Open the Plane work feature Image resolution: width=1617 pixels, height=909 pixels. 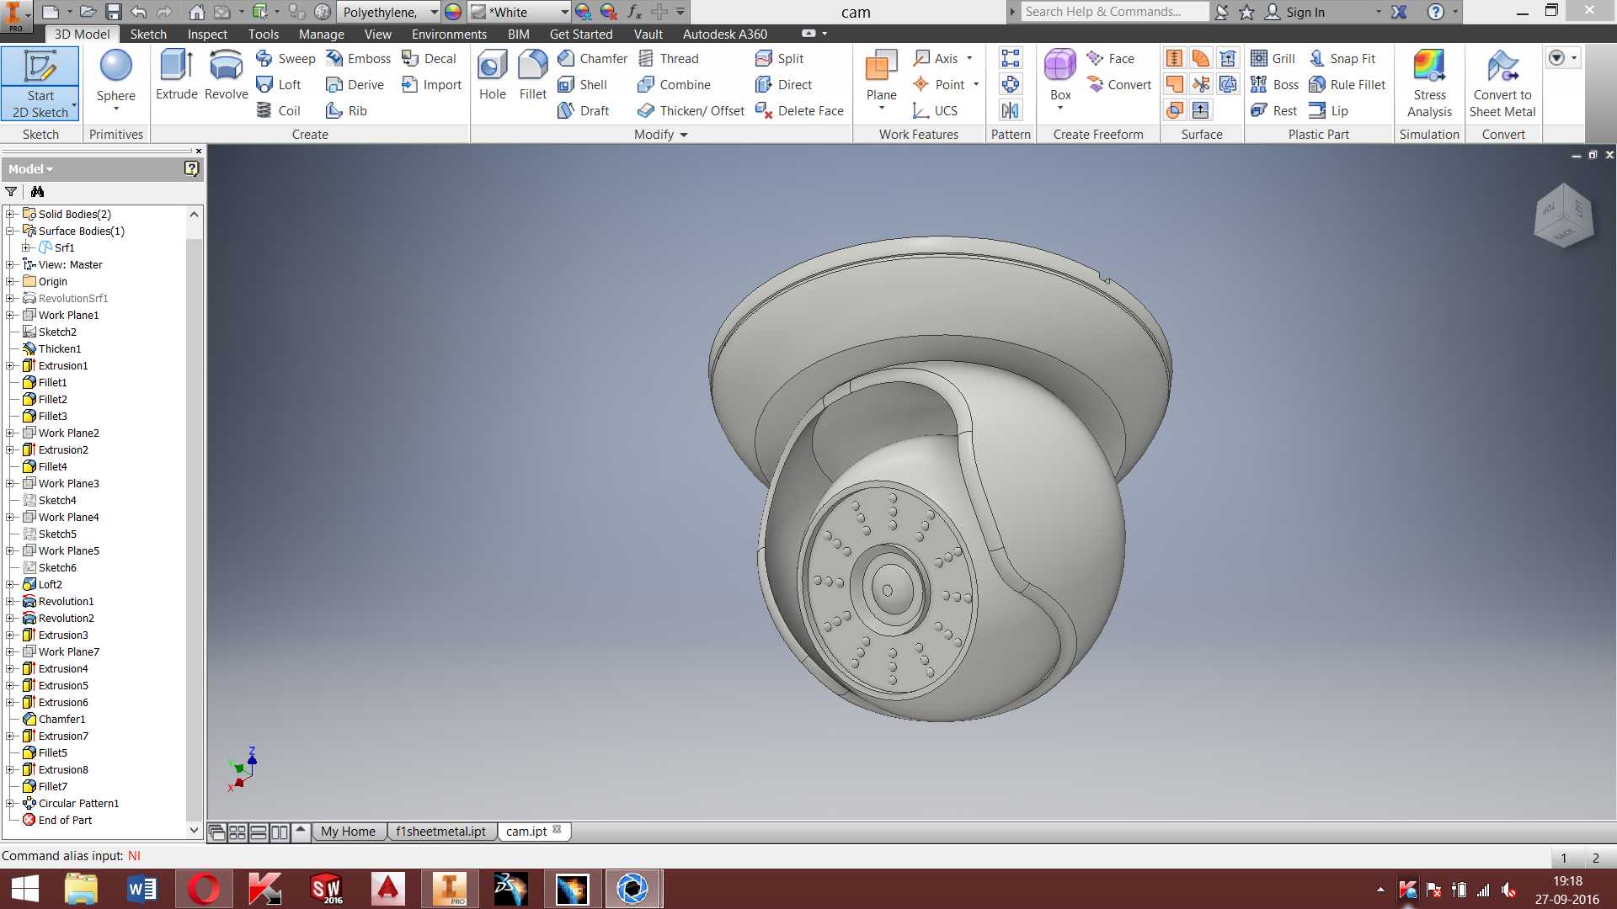tap(881, 80)
